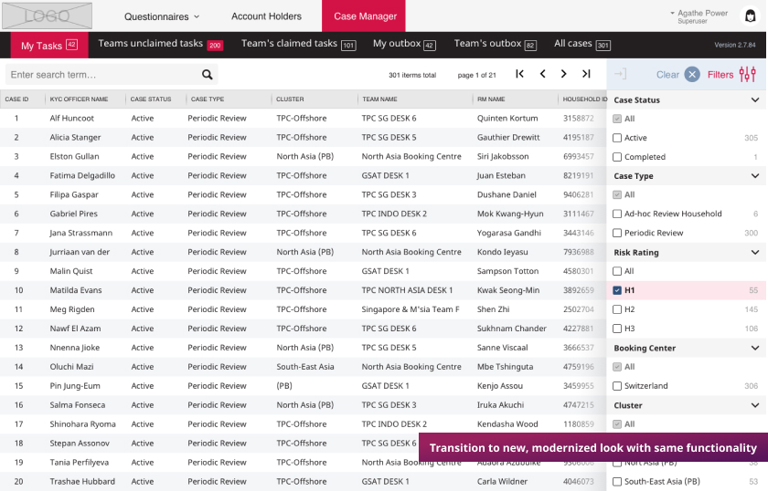Image resolution: width=768 pixels, height=491 pixels.
Task: Collapse the filter side panel
Action: pos(620,75)
